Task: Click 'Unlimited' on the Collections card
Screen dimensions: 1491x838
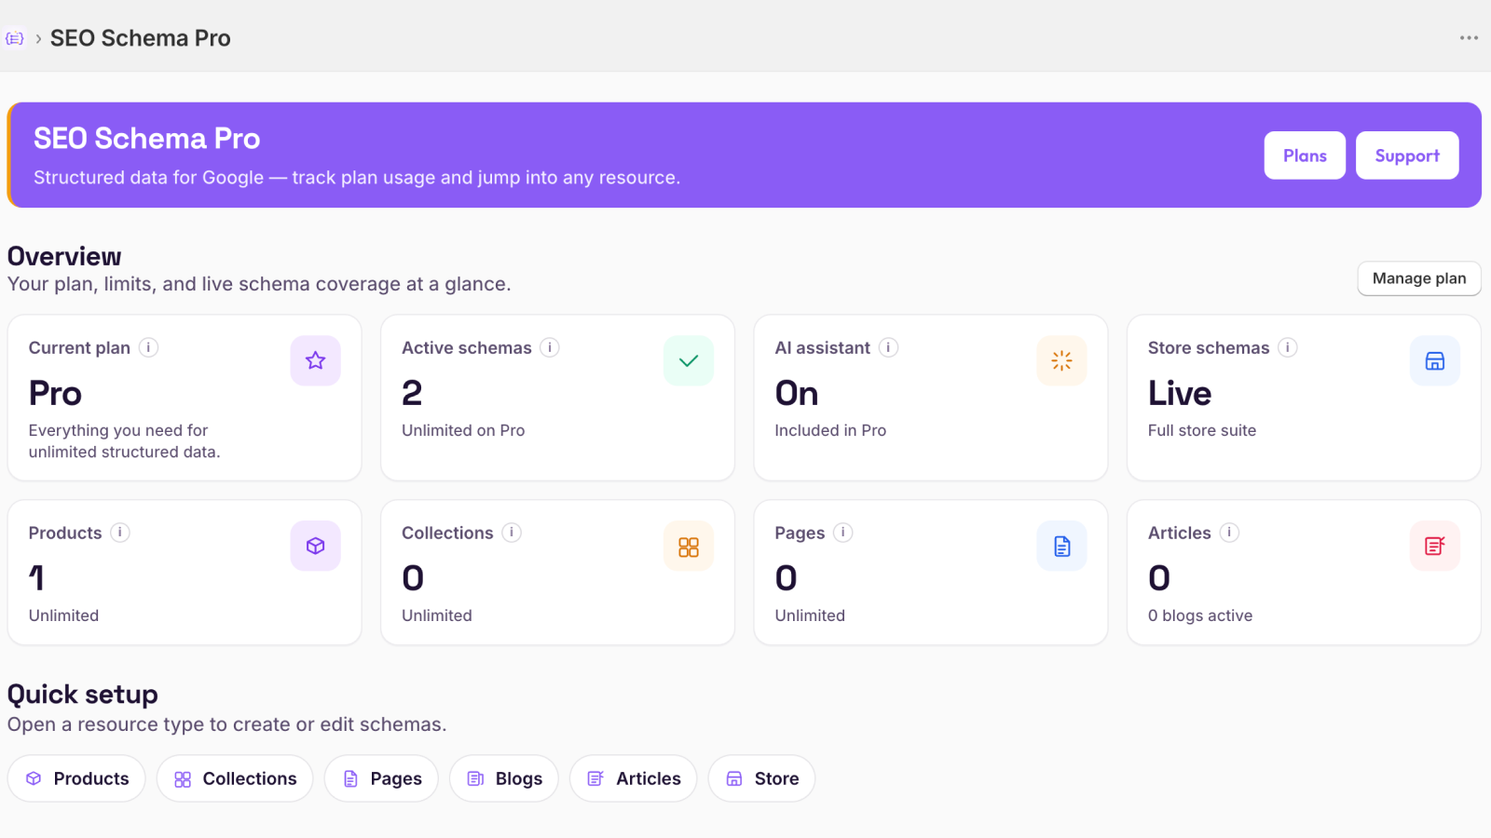Action: coord(437,615)
